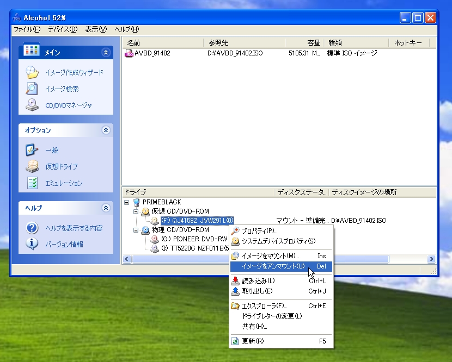
Task: Choose 更新(R) from context menu
Action: coord(281,341)
